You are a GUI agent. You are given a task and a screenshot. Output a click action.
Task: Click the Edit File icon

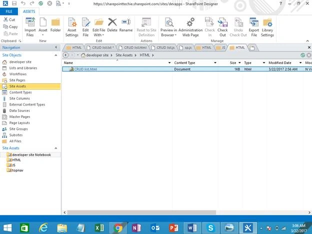click(85, 27)
